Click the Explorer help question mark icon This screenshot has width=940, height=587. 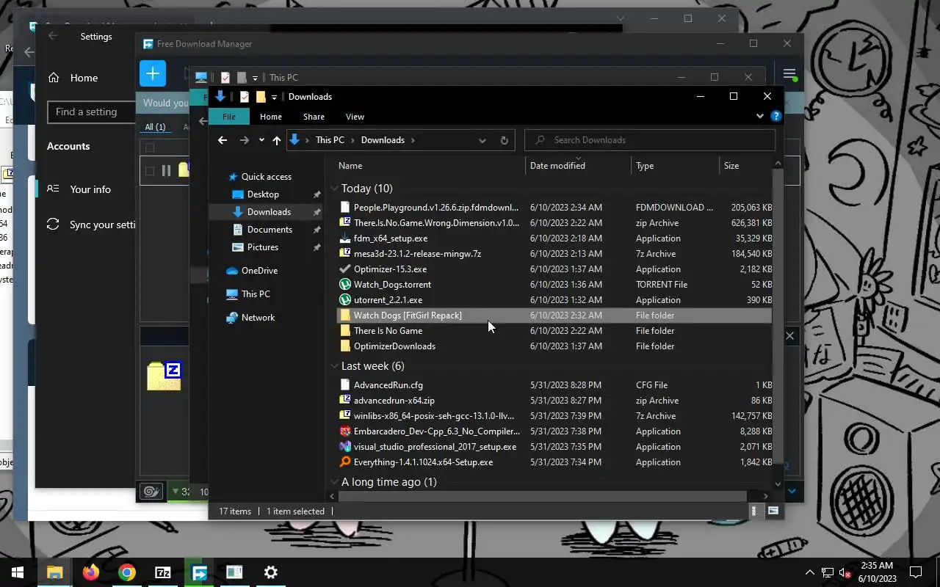(776, 116)
